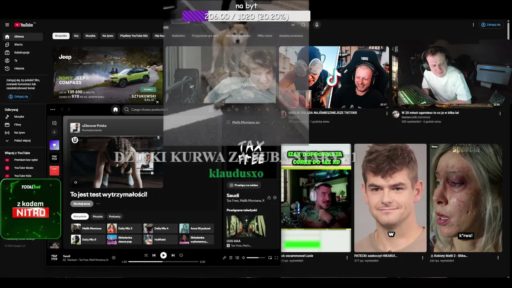The height and width of the screenshot is (288, 512).
Task: Open options for PATECKI zaskoczył HIKARU short
Action: click(423, 257)
